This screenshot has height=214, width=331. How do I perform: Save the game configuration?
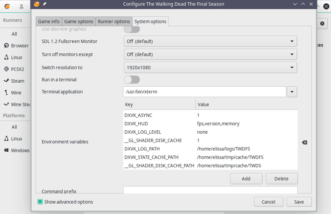coord(299,202)
